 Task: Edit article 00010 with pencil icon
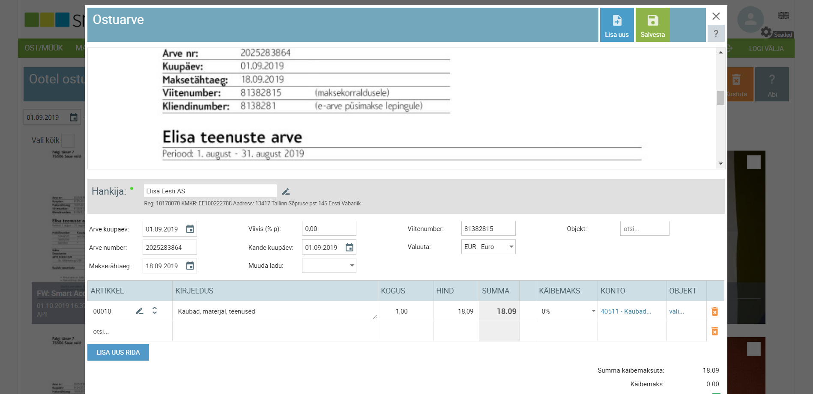(139, 311)
